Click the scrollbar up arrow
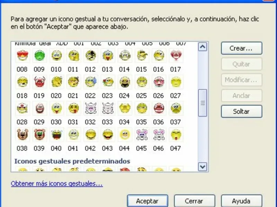The width and height of the screenshot is (277, 207). (x=203, y=47)
